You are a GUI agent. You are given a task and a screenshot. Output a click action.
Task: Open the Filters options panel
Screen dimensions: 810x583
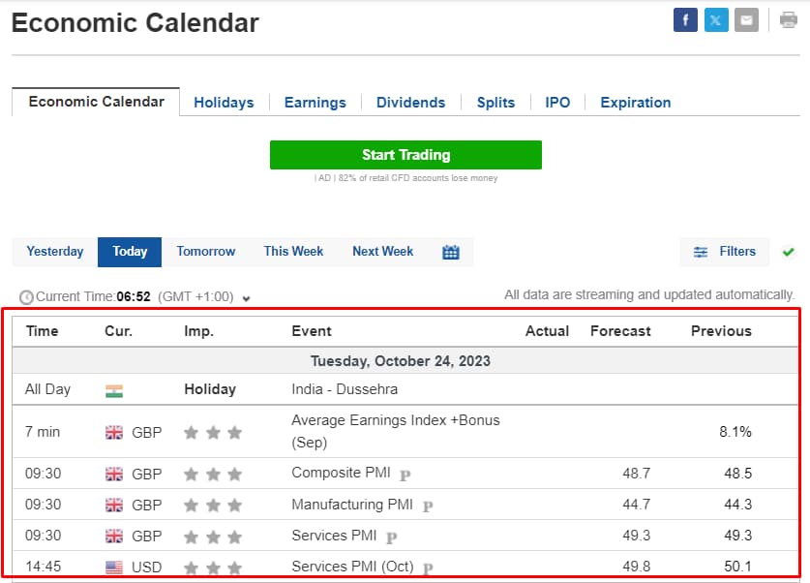pyautogui.click(x=724, y=252)
